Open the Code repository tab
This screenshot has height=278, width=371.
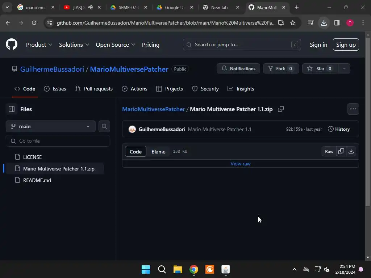tap(25, 89)
